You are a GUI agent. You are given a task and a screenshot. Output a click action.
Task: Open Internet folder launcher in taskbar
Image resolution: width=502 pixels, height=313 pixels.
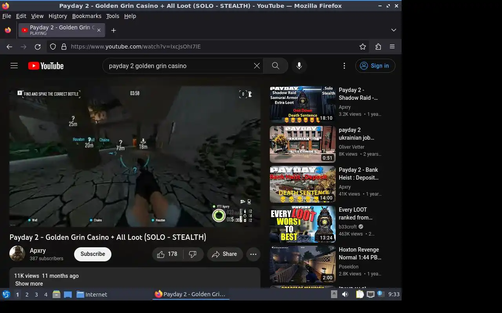pos(92,295)
